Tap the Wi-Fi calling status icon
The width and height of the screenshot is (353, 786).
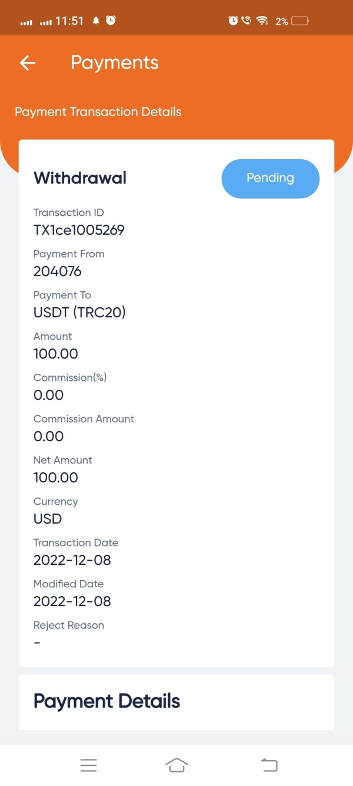(x=247, y=21)
